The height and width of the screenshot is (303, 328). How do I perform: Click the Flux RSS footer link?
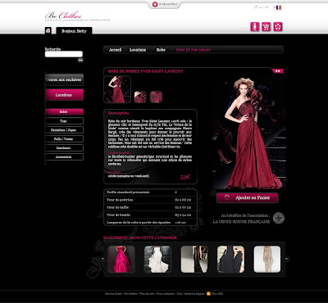(217, 294)
